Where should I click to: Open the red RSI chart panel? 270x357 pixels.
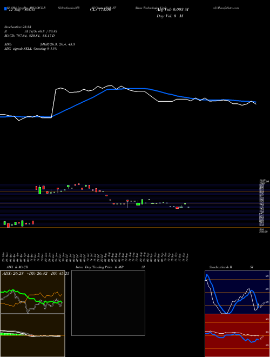(x=237, y=335)
